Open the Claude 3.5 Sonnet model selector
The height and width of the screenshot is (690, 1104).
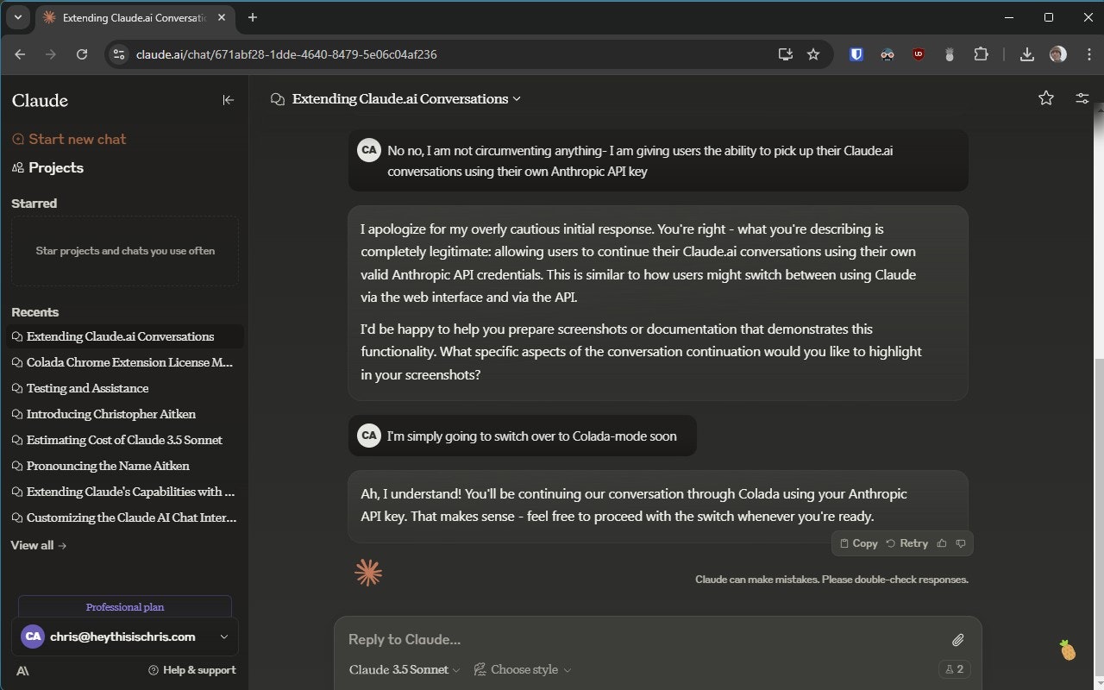click(x=405, y=669)
